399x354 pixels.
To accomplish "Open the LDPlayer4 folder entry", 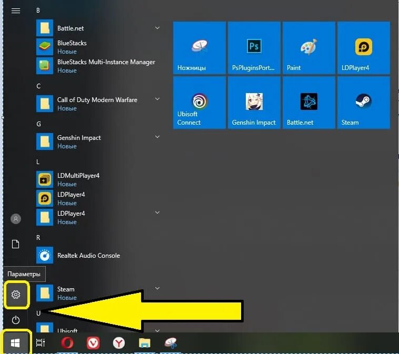I will click(x=98, y=217).
